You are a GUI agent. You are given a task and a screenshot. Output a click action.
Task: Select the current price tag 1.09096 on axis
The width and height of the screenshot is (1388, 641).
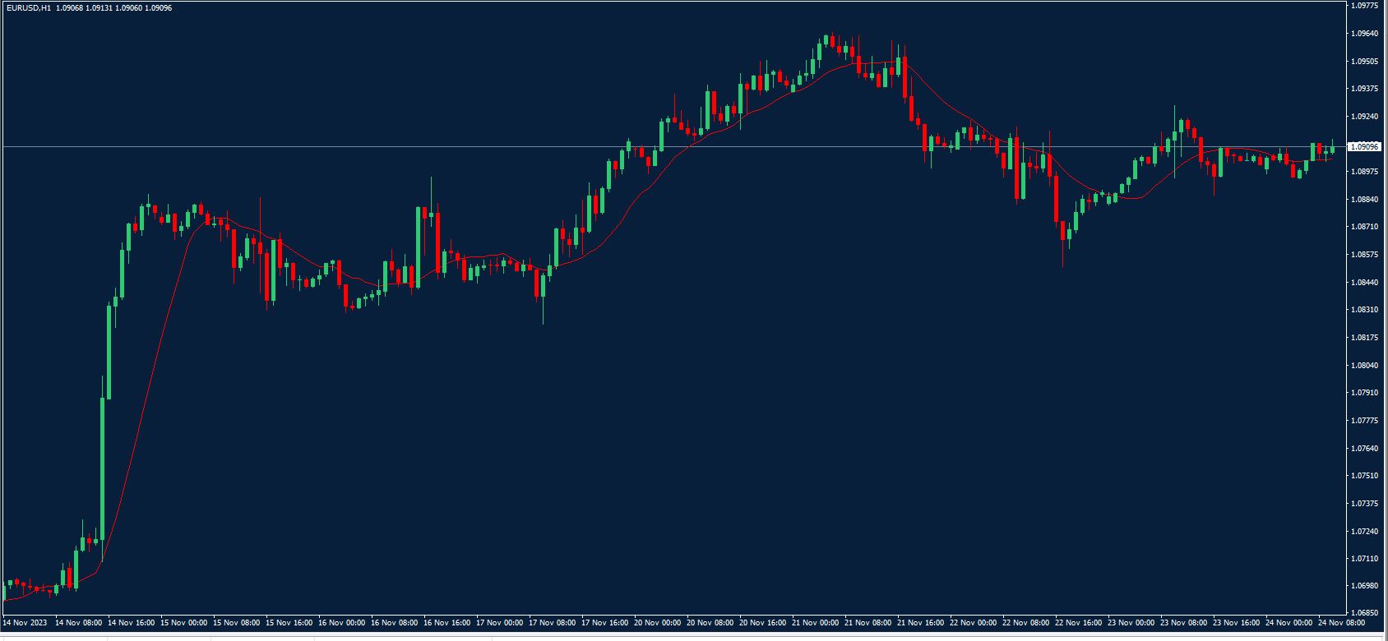[1365, 146]
